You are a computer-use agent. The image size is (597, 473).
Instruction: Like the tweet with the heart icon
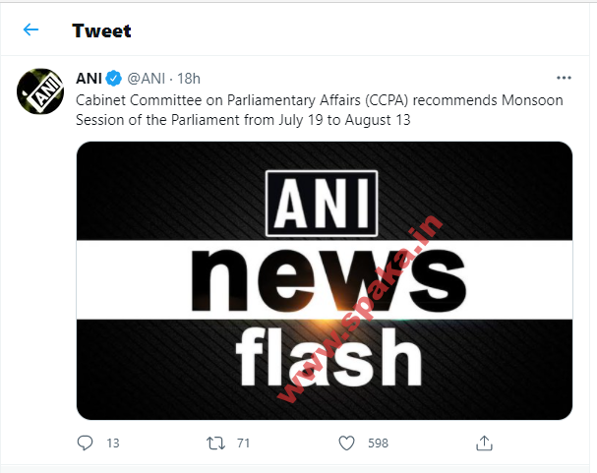(x=346, y=443)
